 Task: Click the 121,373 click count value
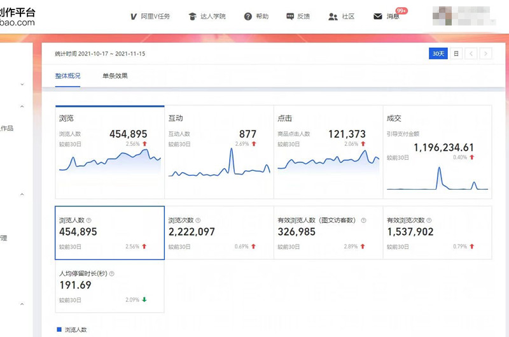click(x=347, y=134)
